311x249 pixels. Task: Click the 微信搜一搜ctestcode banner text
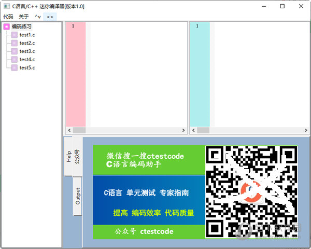[x=145, y=156]
